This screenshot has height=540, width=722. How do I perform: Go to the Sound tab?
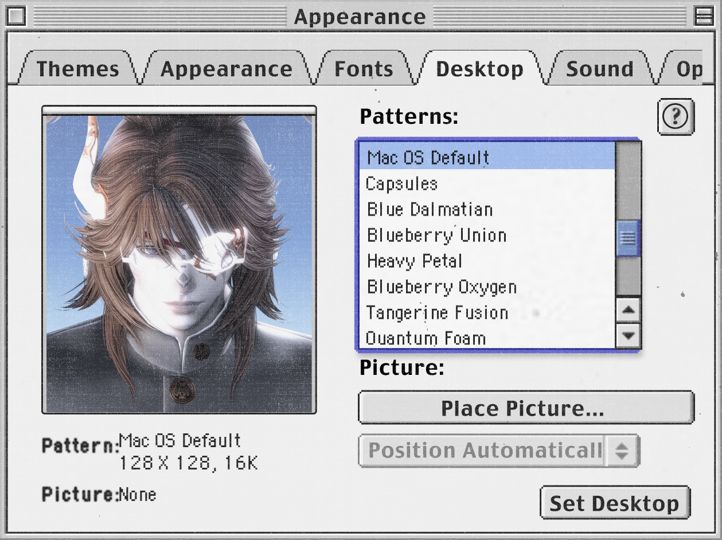(600, 69)
